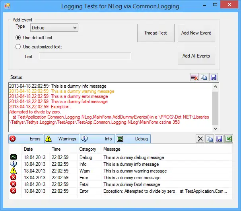Open the Type dropdown showing Debug
The height and width of the screenshot is (211, 241).
click(54, 28)
